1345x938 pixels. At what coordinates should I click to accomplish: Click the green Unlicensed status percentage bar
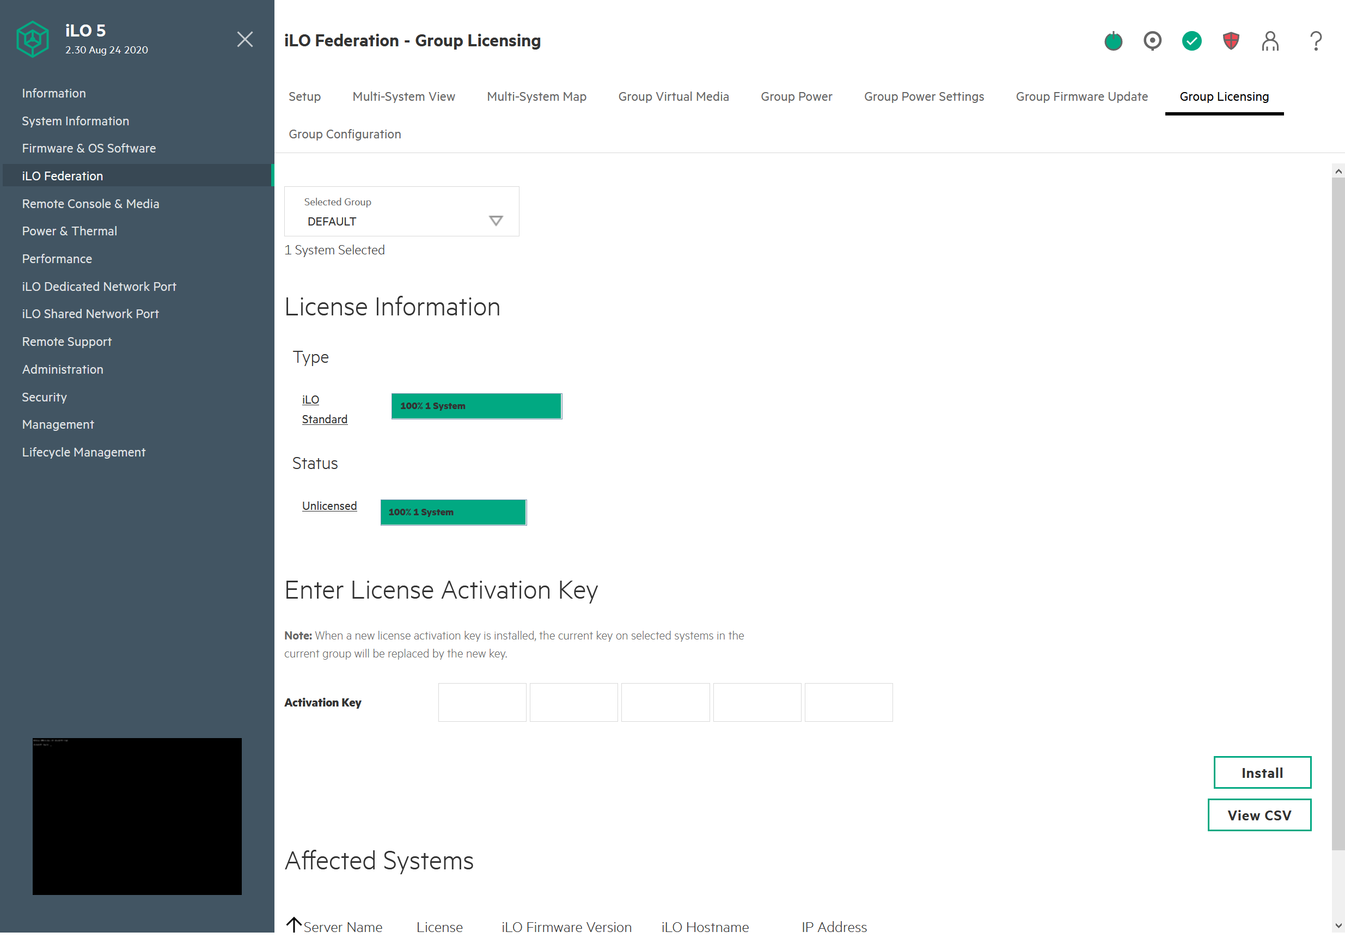[x=454, y=512]
